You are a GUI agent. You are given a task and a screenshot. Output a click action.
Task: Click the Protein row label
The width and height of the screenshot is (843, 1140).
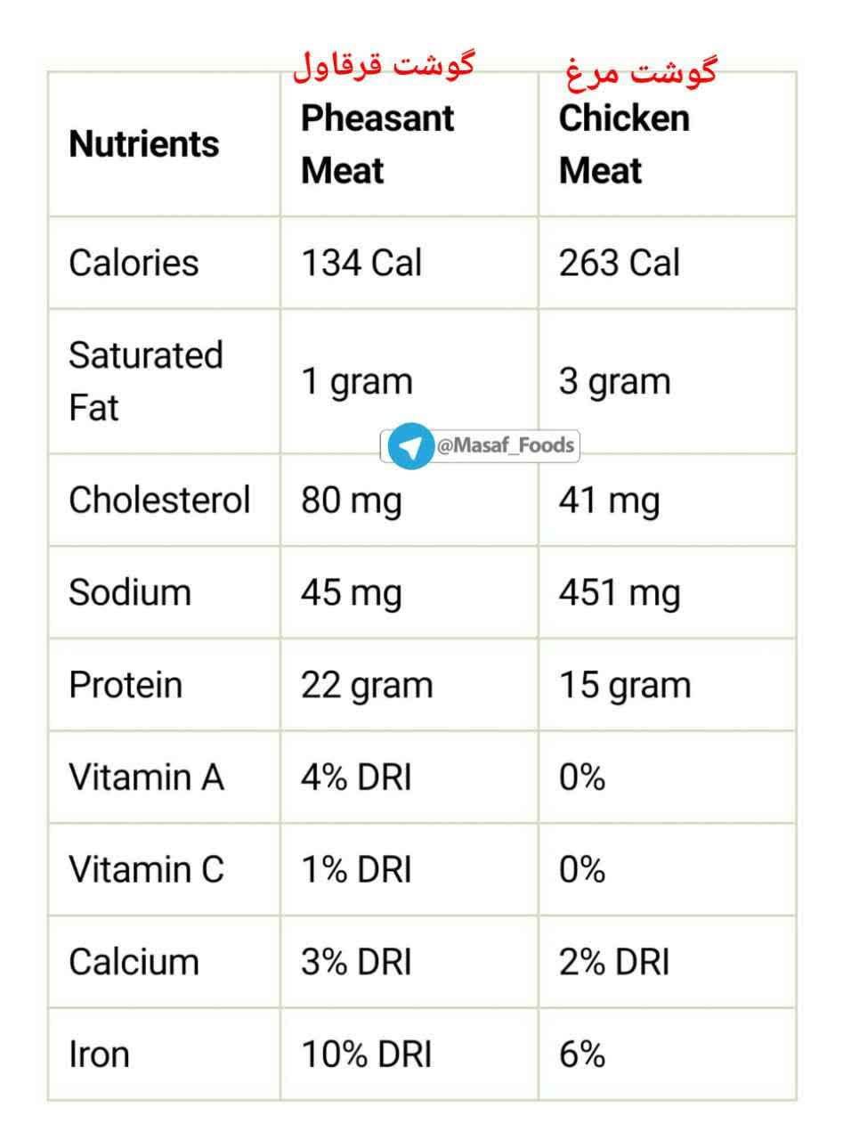click(126, 685)
